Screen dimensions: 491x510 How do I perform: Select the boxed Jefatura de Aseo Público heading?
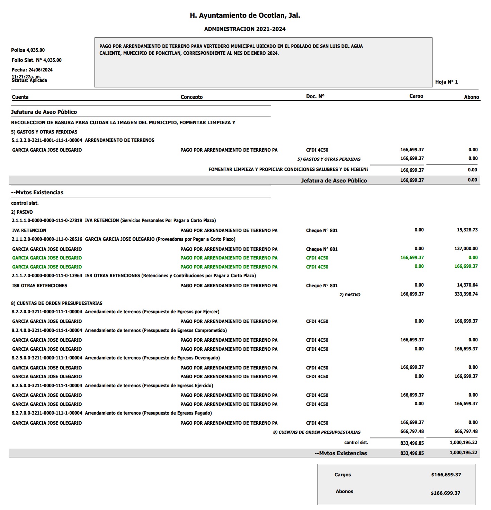pos(141,112)
